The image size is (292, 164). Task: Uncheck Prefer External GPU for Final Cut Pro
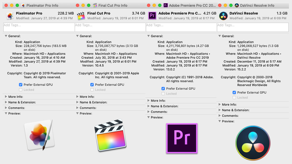92,84
